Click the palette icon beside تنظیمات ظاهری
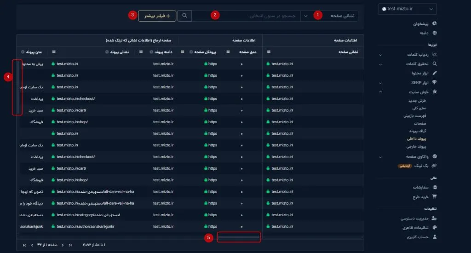Viewport: 471px width, 253px height. pos(434,227)
